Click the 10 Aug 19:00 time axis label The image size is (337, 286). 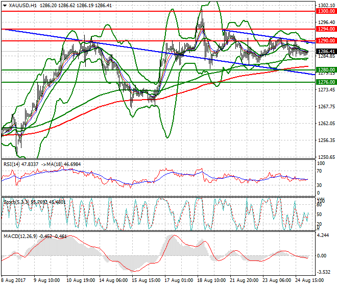(81, 280)
